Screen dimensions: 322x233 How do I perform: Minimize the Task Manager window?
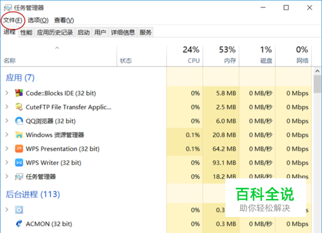coord(263,8)
